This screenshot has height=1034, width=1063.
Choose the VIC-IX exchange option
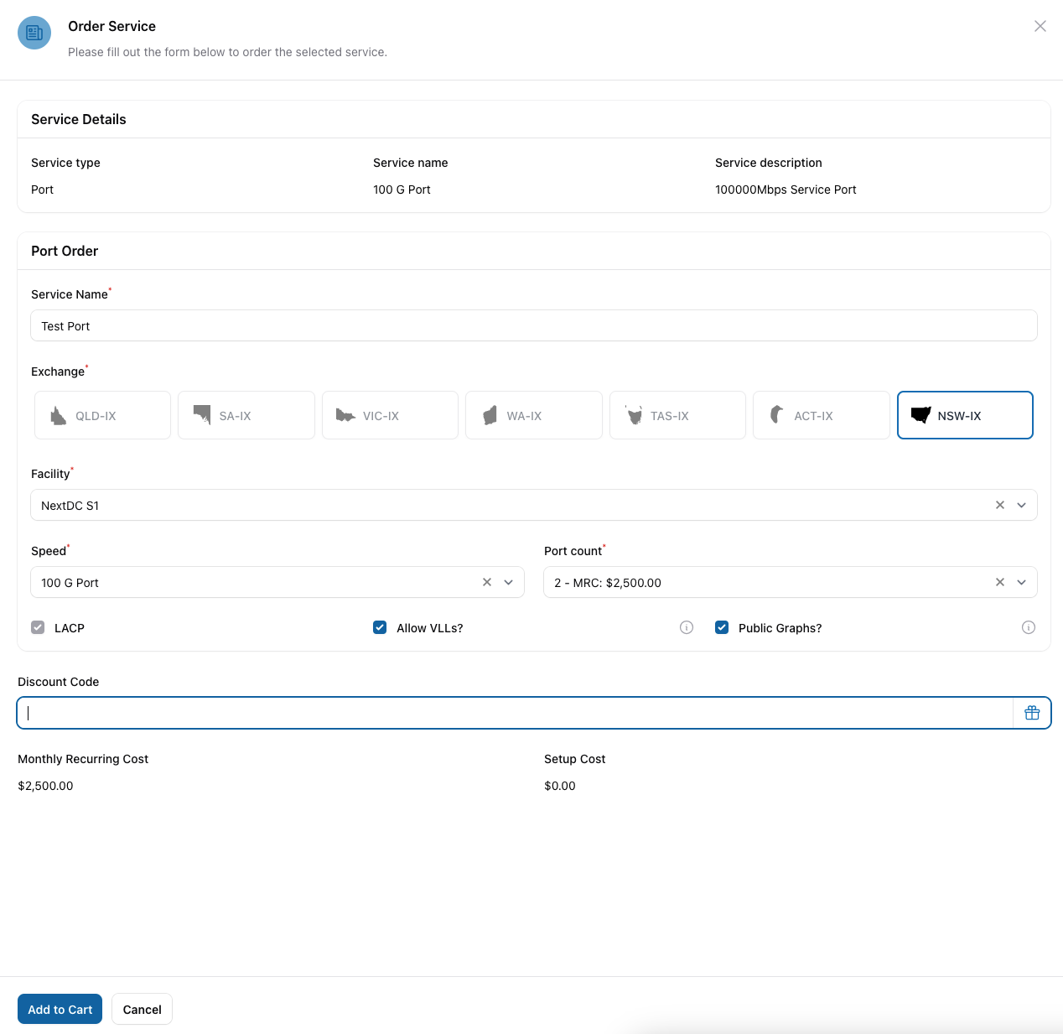(390, 415)
